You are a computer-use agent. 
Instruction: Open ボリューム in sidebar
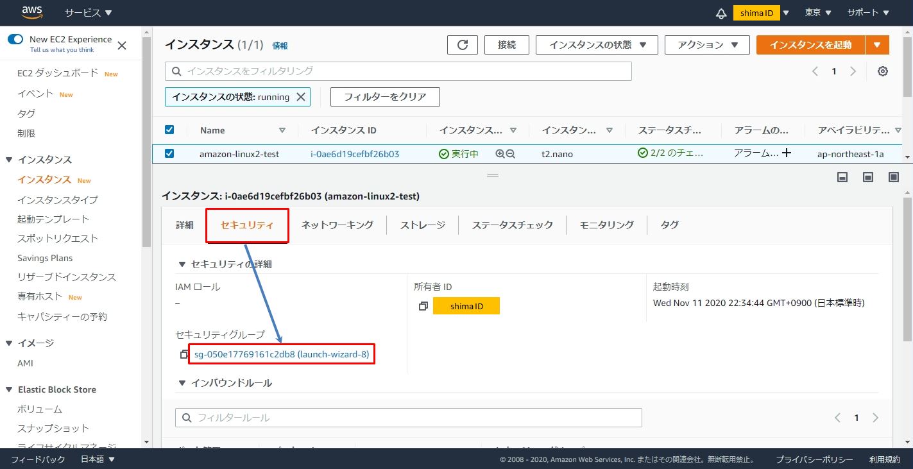point(40,409)
